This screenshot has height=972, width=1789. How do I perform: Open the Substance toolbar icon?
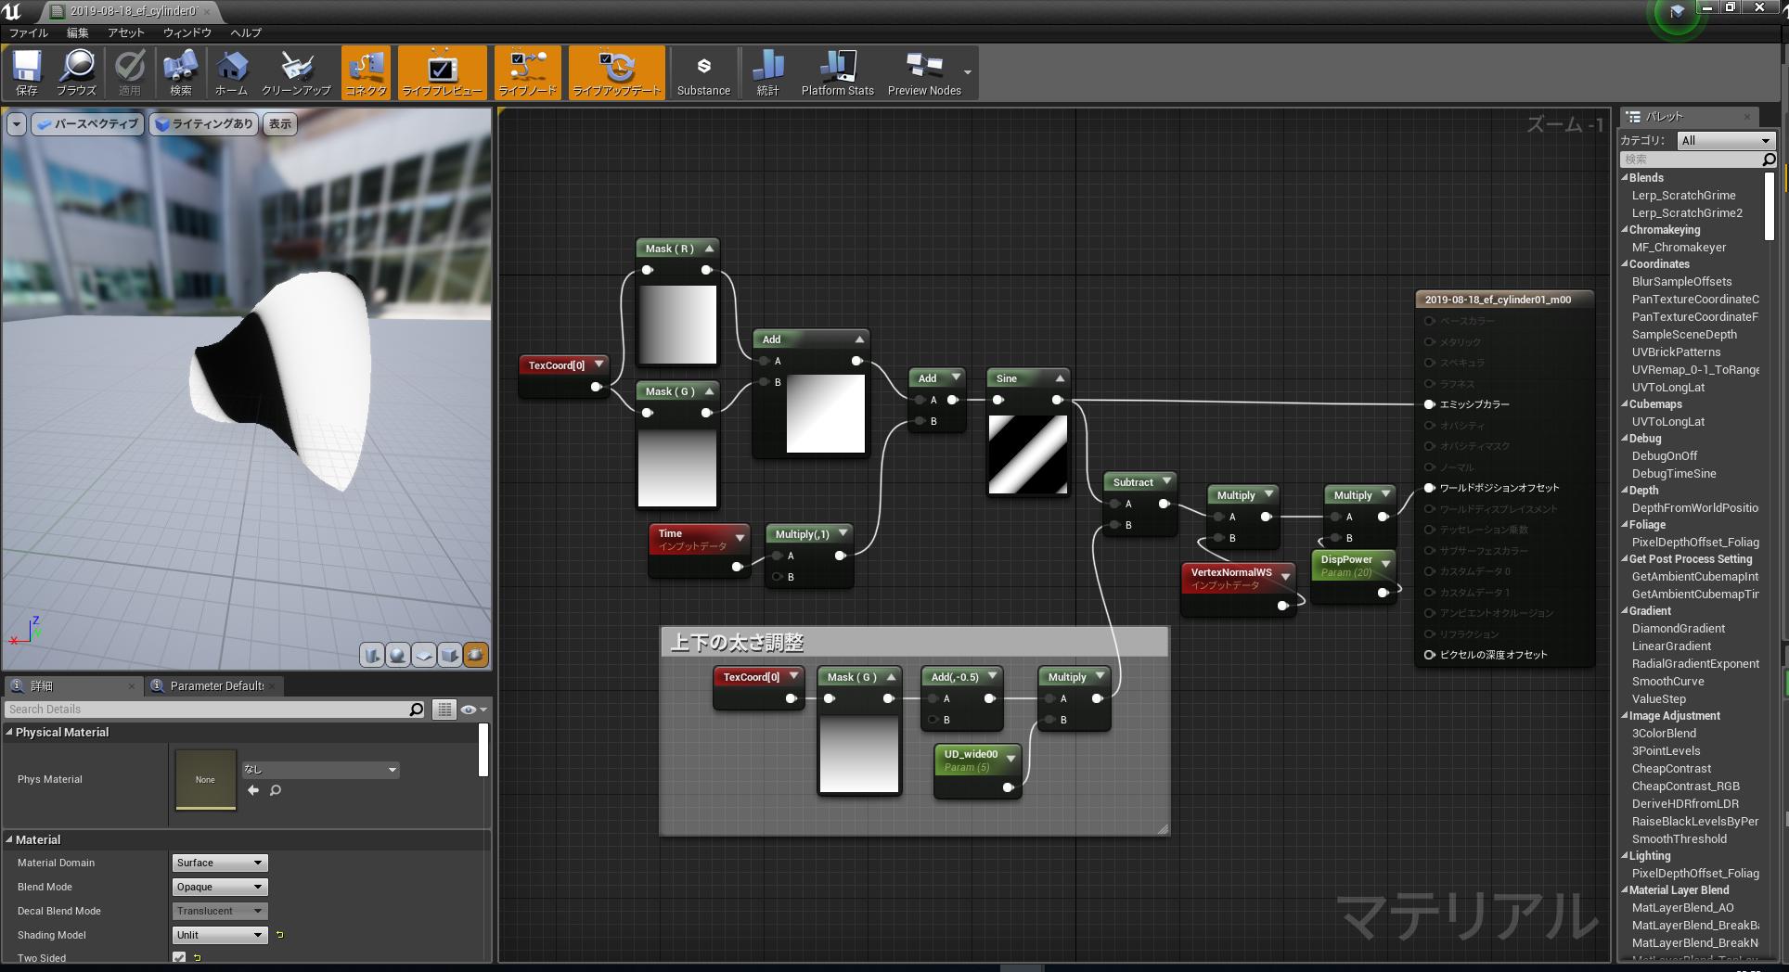pos(703,72)
